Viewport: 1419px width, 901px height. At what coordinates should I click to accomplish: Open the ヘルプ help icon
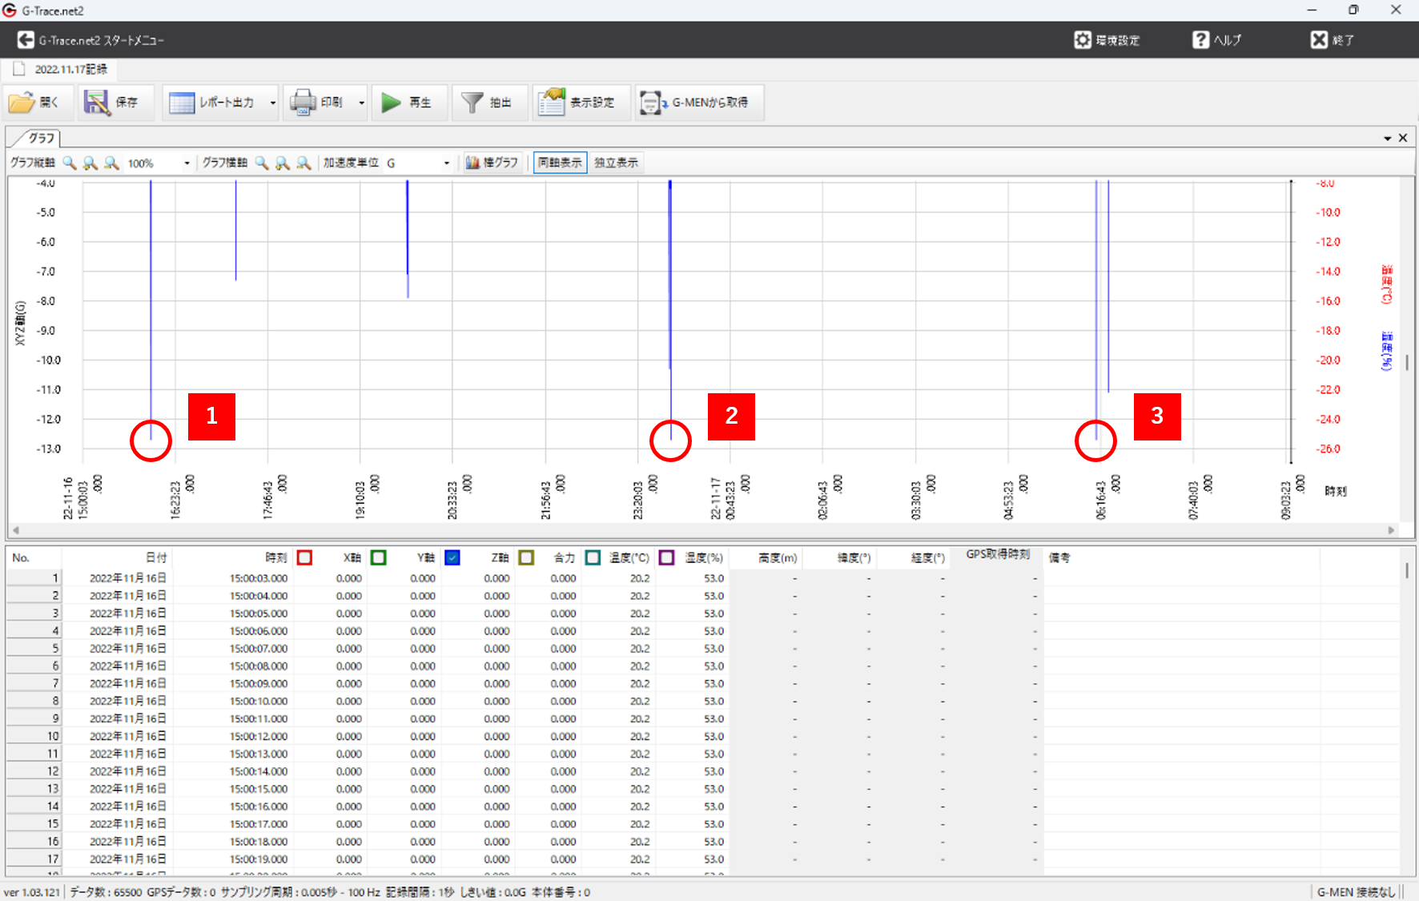click(x=1200, y=40)
